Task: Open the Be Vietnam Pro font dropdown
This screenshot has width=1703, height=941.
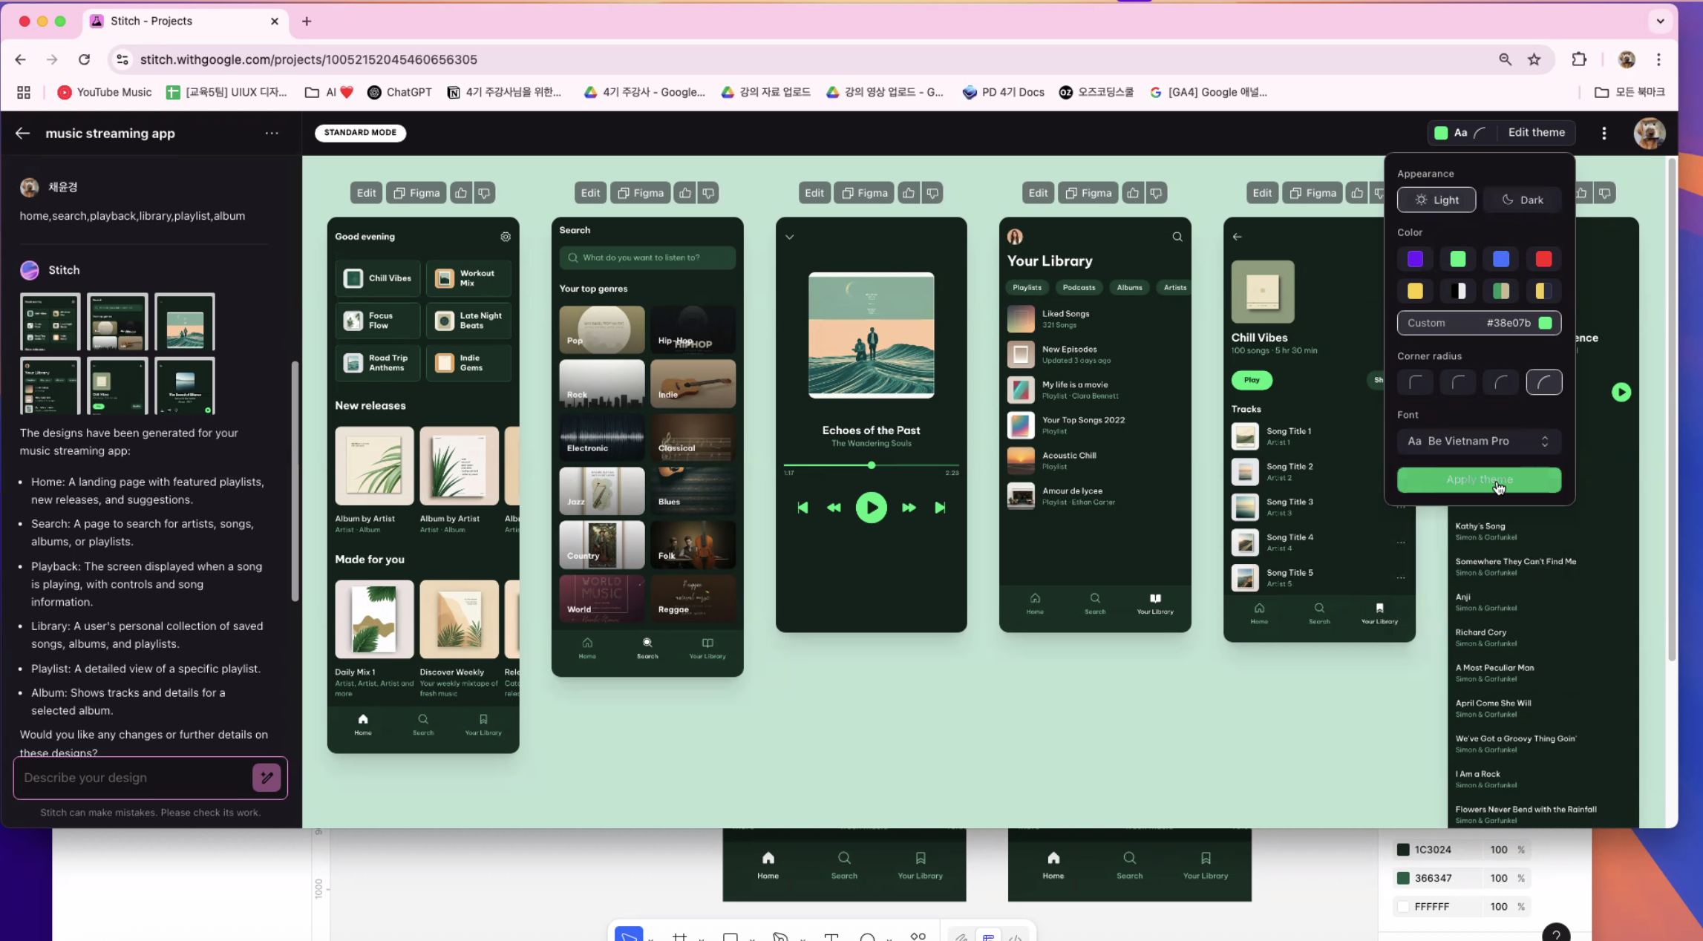Action: tap(1478, 441)
